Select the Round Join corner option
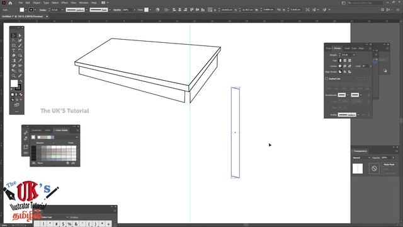Viewport: 403px width, 227px height. point(345,66)
